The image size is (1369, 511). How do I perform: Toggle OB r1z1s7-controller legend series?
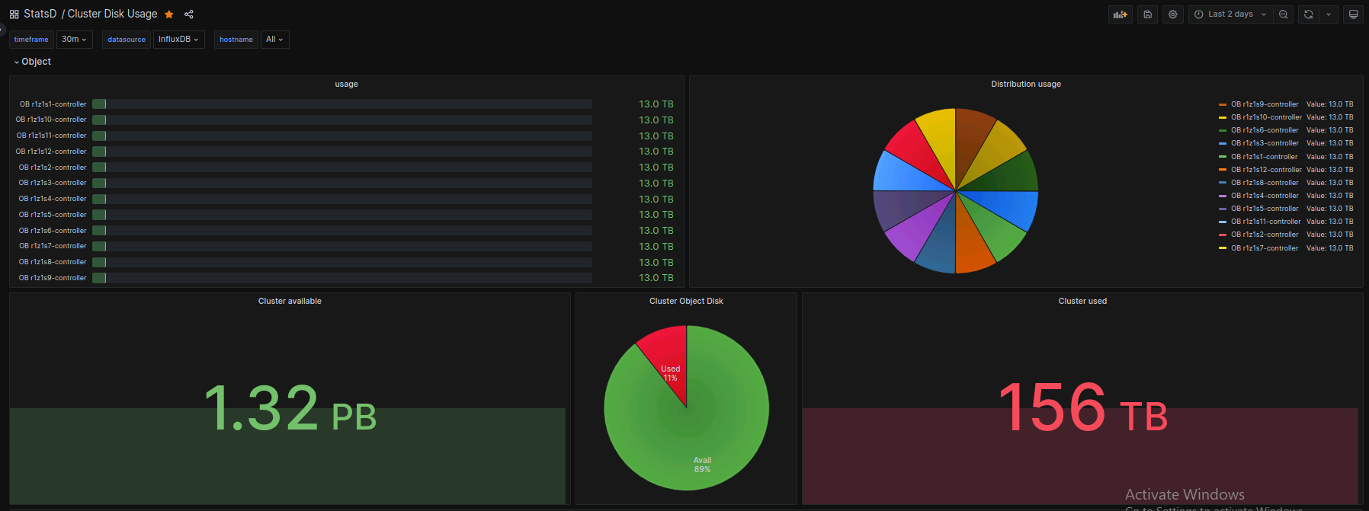coord(1264,248)
